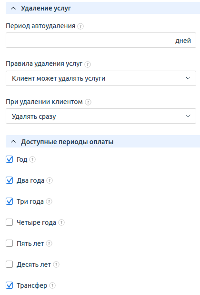
Task: Open help icon next to Трансфер
Action: [x=52, y=285]
